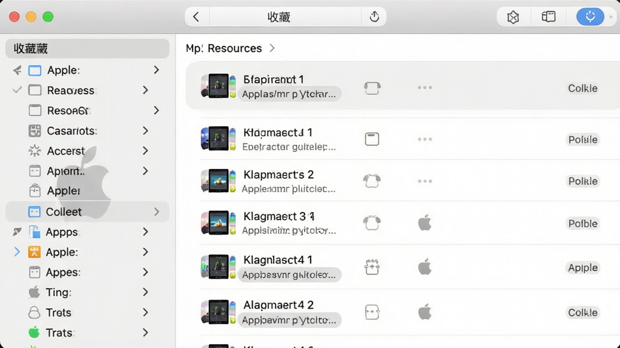Image resolution: width=620 pixels, height=348 pixels.
Task: Click Colkle button for Бfapirandt 1
Action: [x=582, y=88]
